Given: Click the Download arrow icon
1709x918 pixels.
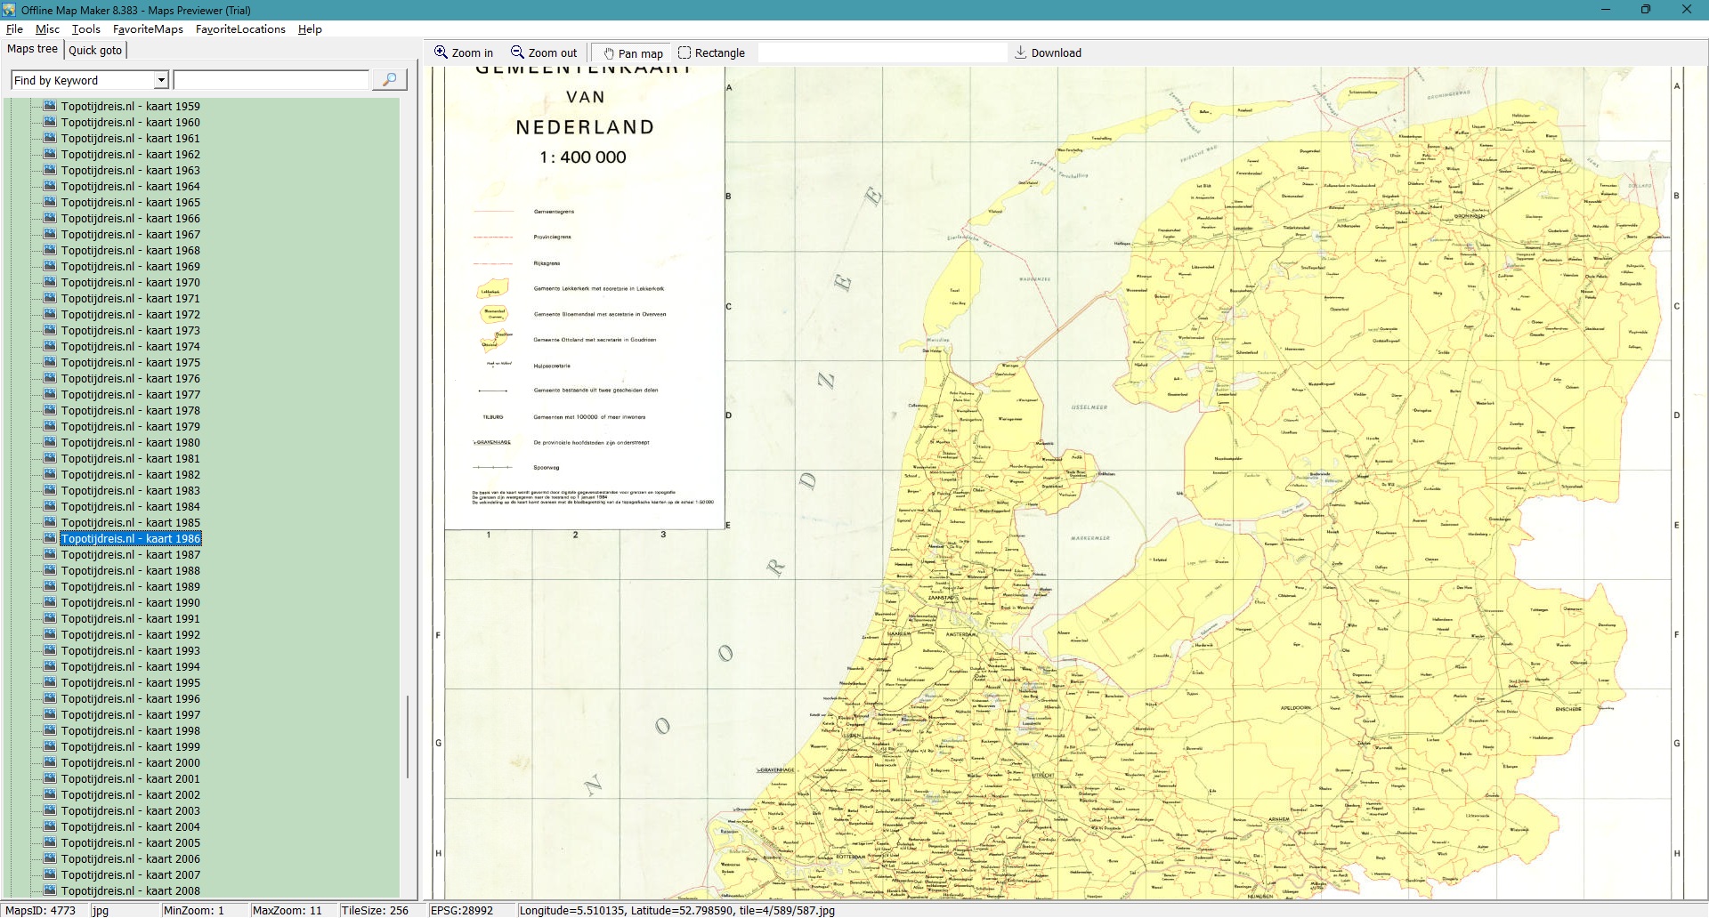Looking at the screenshot, I should [1020, 52].
